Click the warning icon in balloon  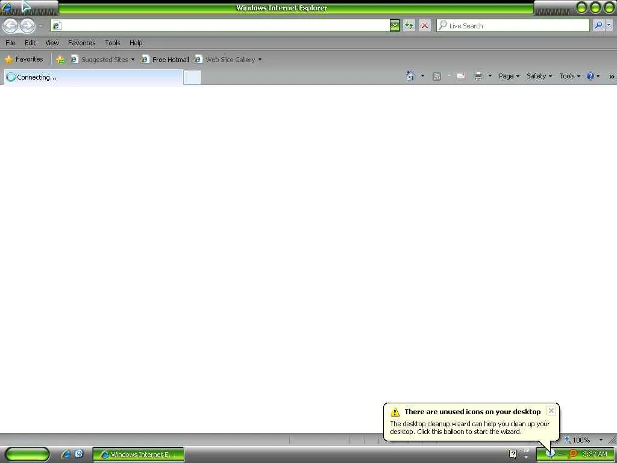pos(395,412)
